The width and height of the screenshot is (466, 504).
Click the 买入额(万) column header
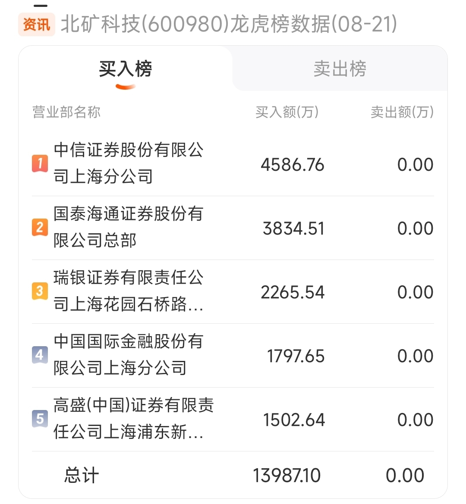point(287,112)
